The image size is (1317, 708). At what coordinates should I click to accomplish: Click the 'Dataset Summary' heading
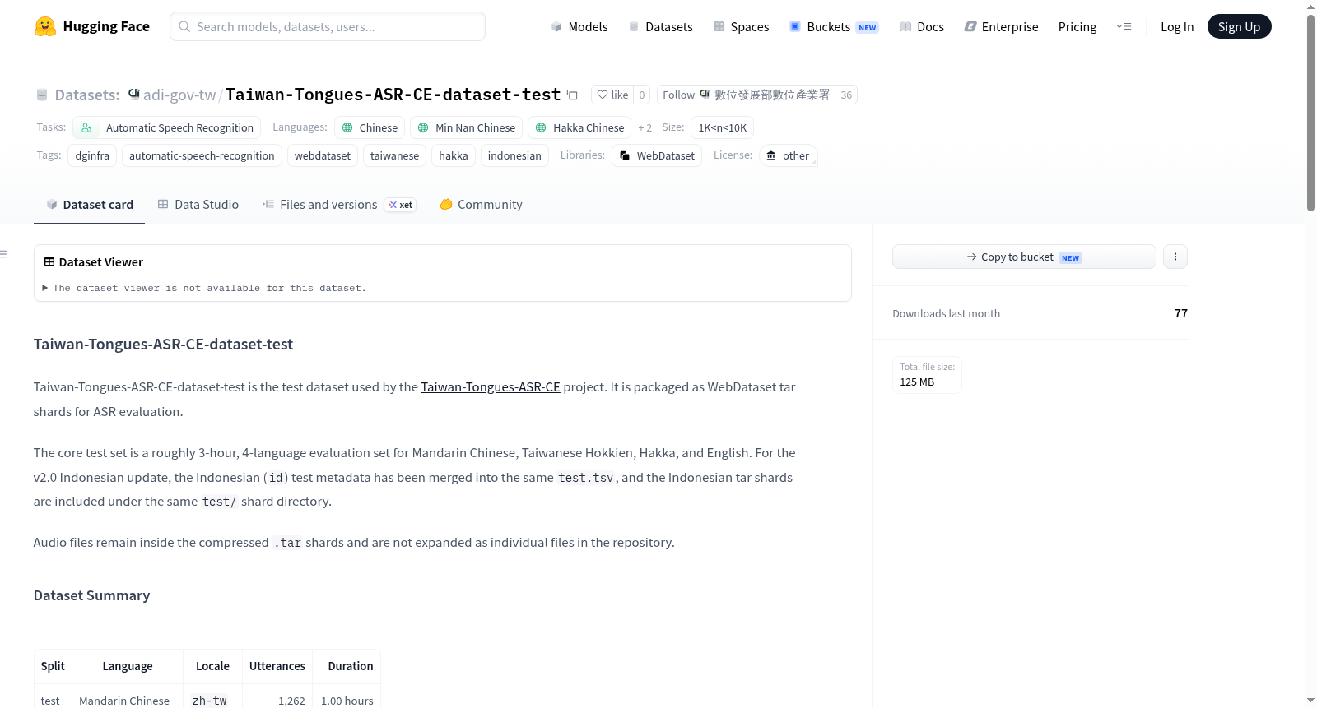(91, 595)
